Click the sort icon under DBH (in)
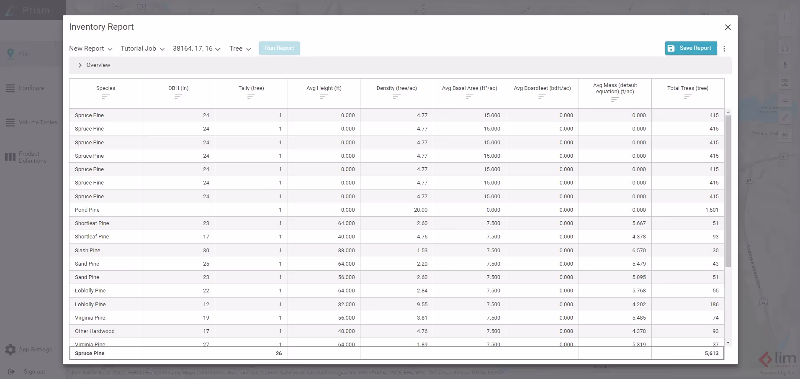 (x=178, y=96)
